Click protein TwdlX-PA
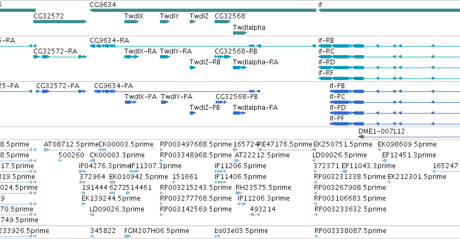This screenshot has height=239, width=460. [131, 102]
